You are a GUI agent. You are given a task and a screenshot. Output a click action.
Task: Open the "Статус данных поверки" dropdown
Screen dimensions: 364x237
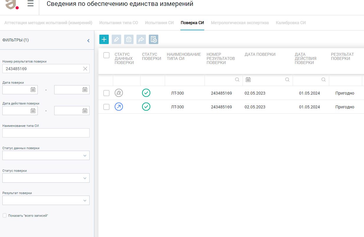[x=46, y=155]
